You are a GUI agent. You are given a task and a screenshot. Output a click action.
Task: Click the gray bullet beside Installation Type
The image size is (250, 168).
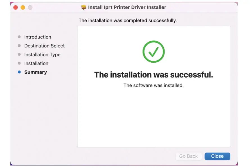[19, 55]
